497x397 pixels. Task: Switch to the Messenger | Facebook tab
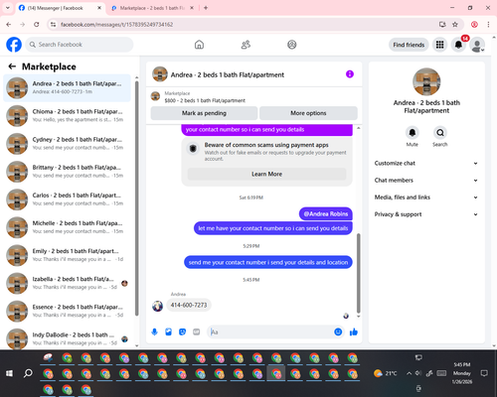[x=61, y=8]
